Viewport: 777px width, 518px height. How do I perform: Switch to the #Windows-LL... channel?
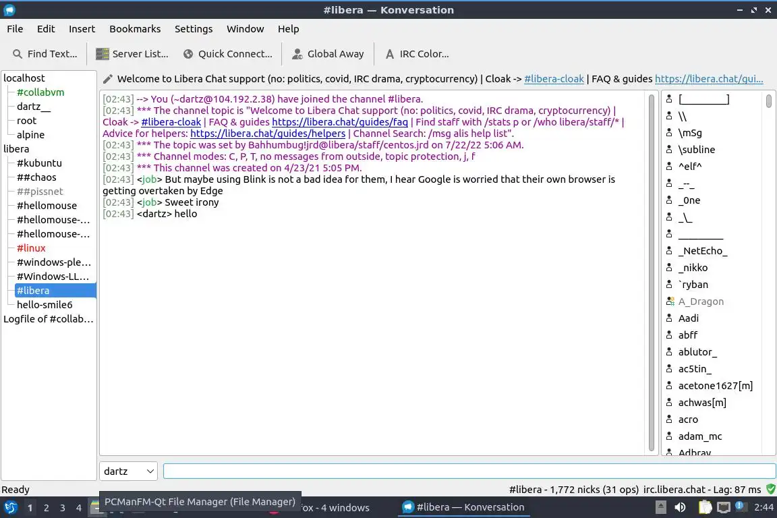click(53, 276)
